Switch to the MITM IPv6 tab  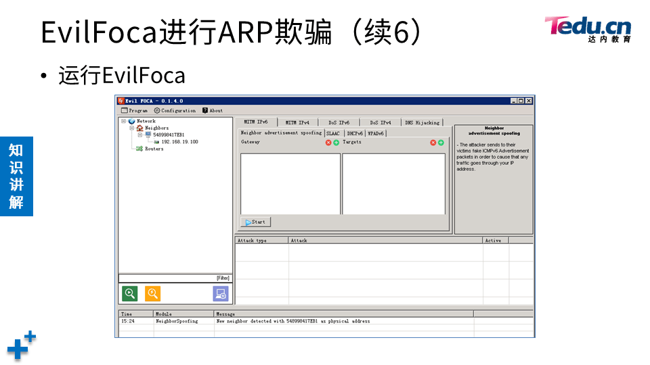[256, 122]
